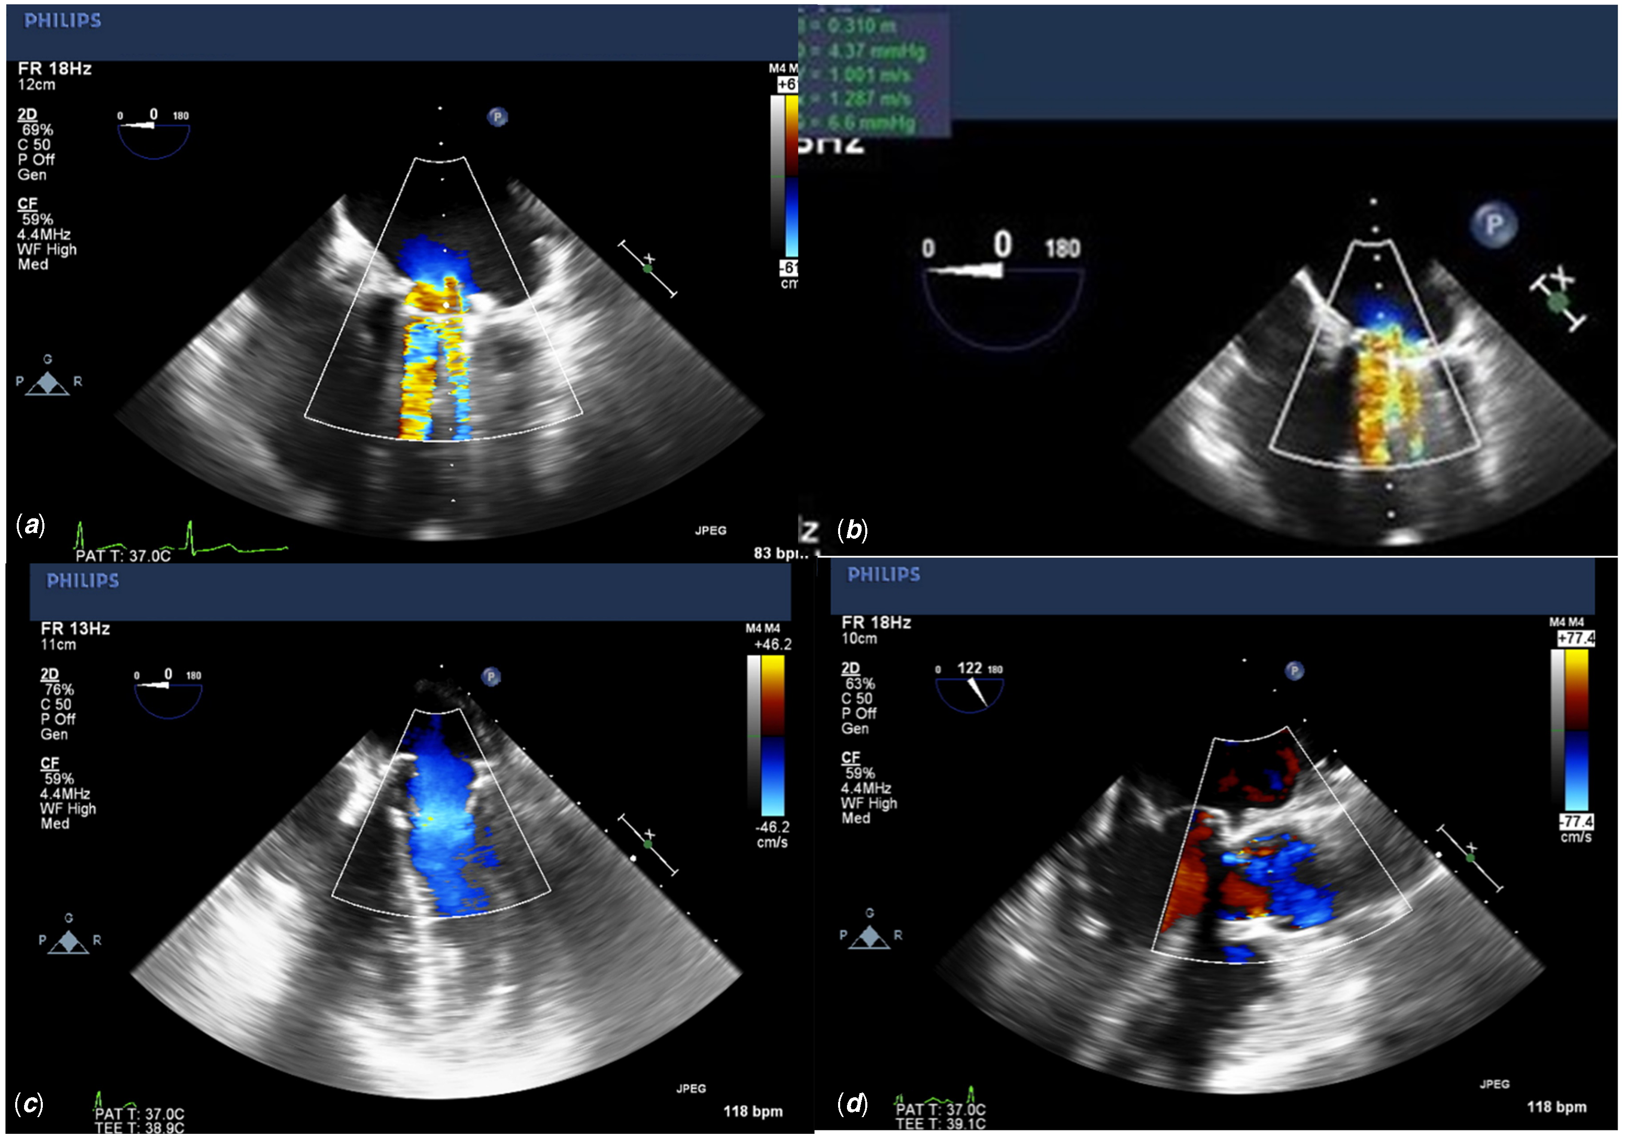
Task: Click the CF label in panel d
Action: (x=851, y=758)
